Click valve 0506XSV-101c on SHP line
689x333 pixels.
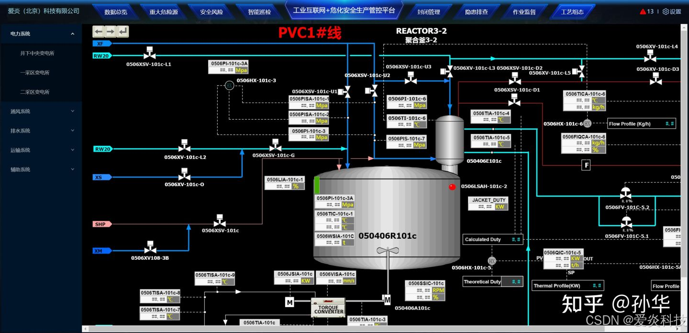[220, 221]
